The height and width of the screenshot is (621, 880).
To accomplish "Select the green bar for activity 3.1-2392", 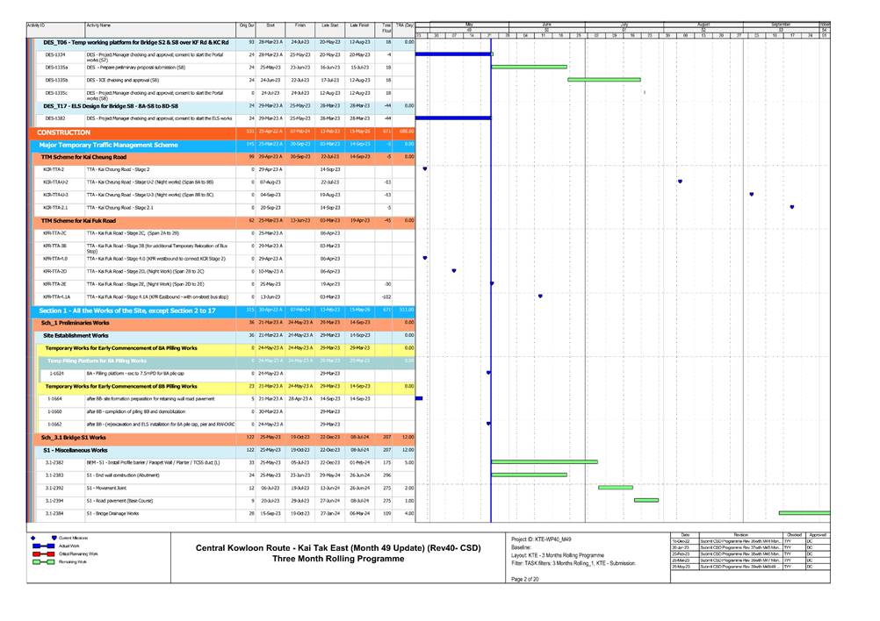I will [615, 488].
